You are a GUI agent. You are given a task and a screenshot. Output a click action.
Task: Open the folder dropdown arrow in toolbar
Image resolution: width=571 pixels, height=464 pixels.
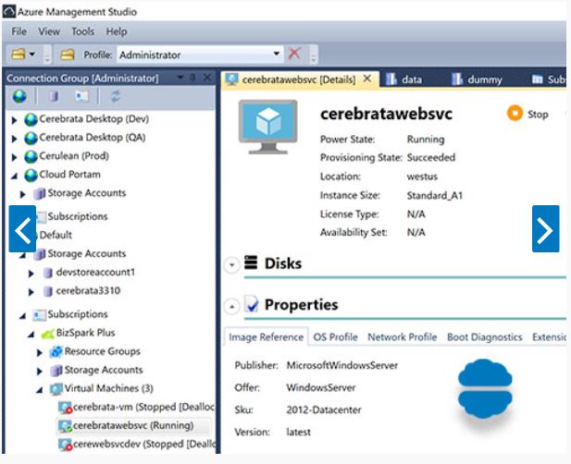[x=32, y=55]
